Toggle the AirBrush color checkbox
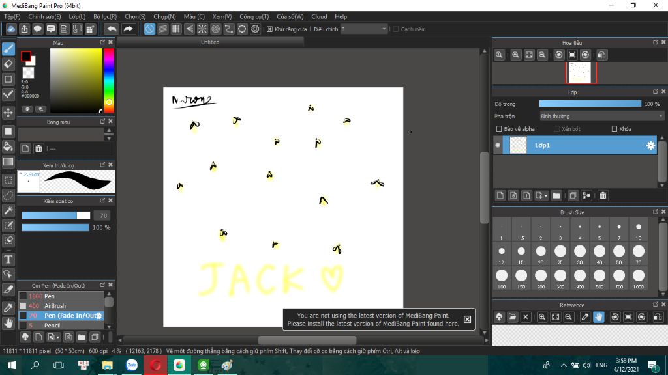This screenshot has height=375, width=668. click(23, 306)
